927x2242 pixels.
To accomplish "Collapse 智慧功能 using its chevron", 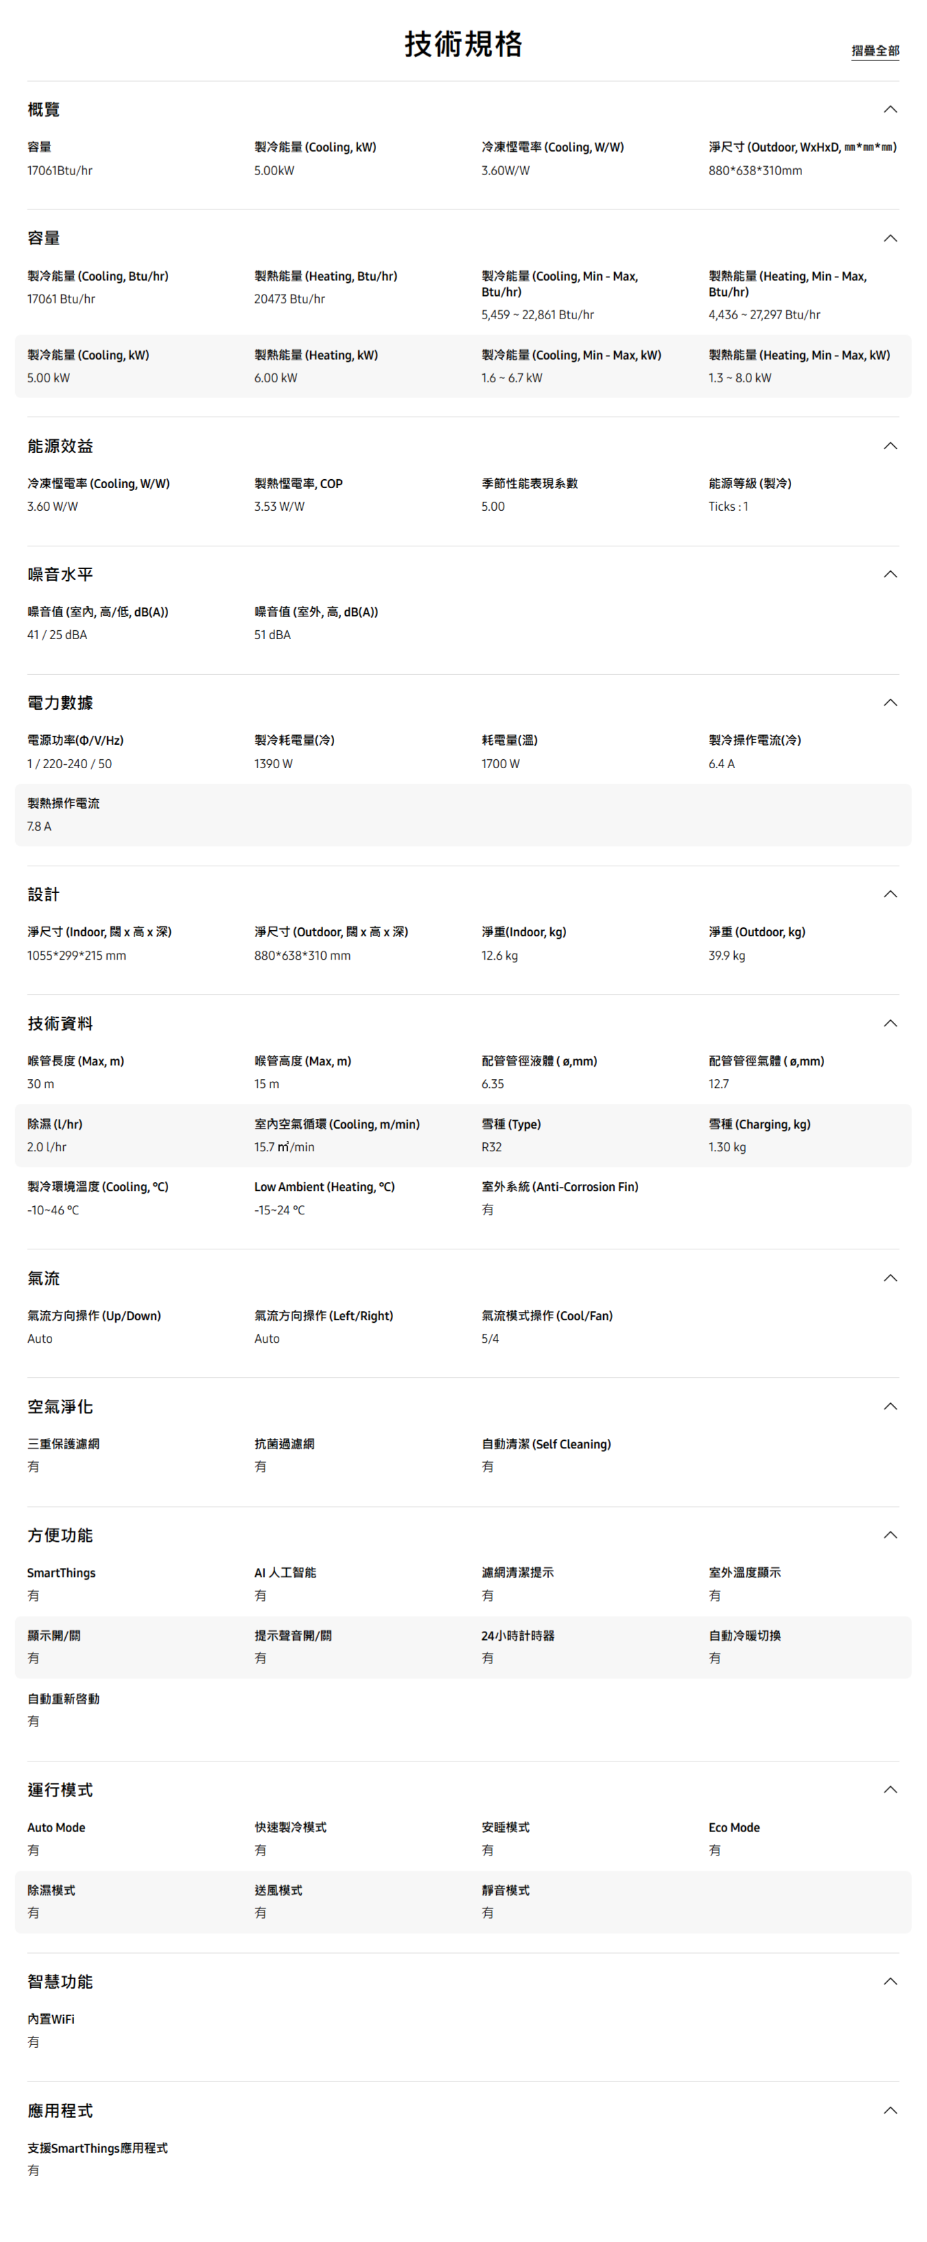I will (x=890, y=1981).
